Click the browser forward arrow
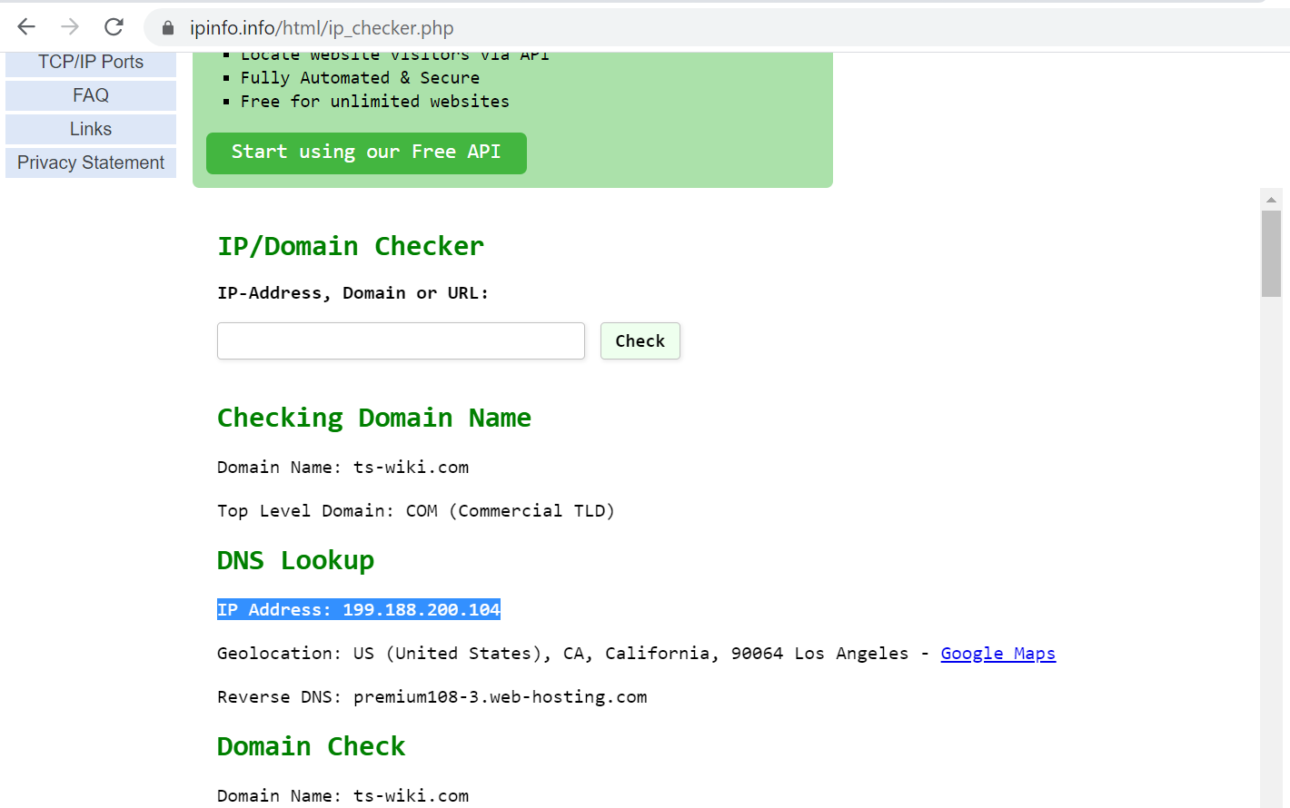 [x=70, y=27]
